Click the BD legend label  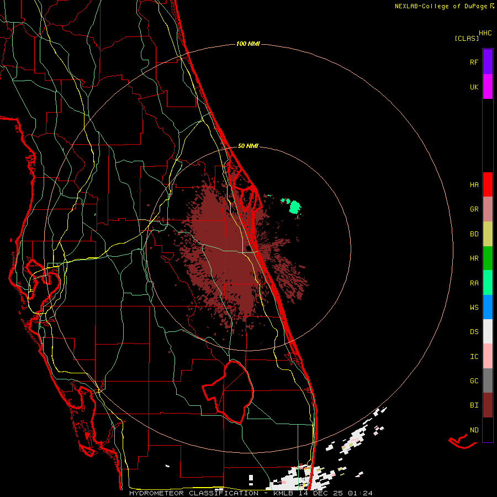tap(474, 234)
